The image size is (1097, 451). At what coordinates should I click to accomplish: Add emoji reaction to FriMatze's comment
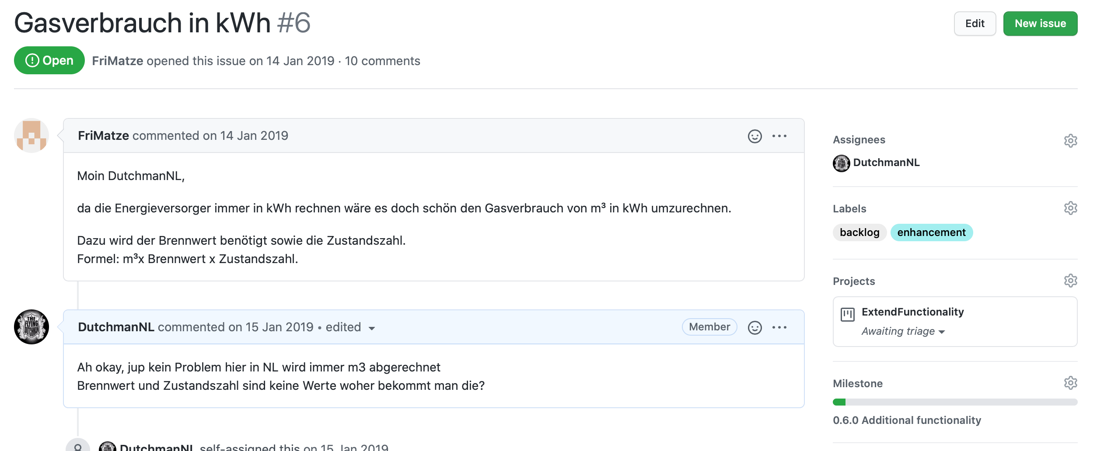[x=755, y=136]
